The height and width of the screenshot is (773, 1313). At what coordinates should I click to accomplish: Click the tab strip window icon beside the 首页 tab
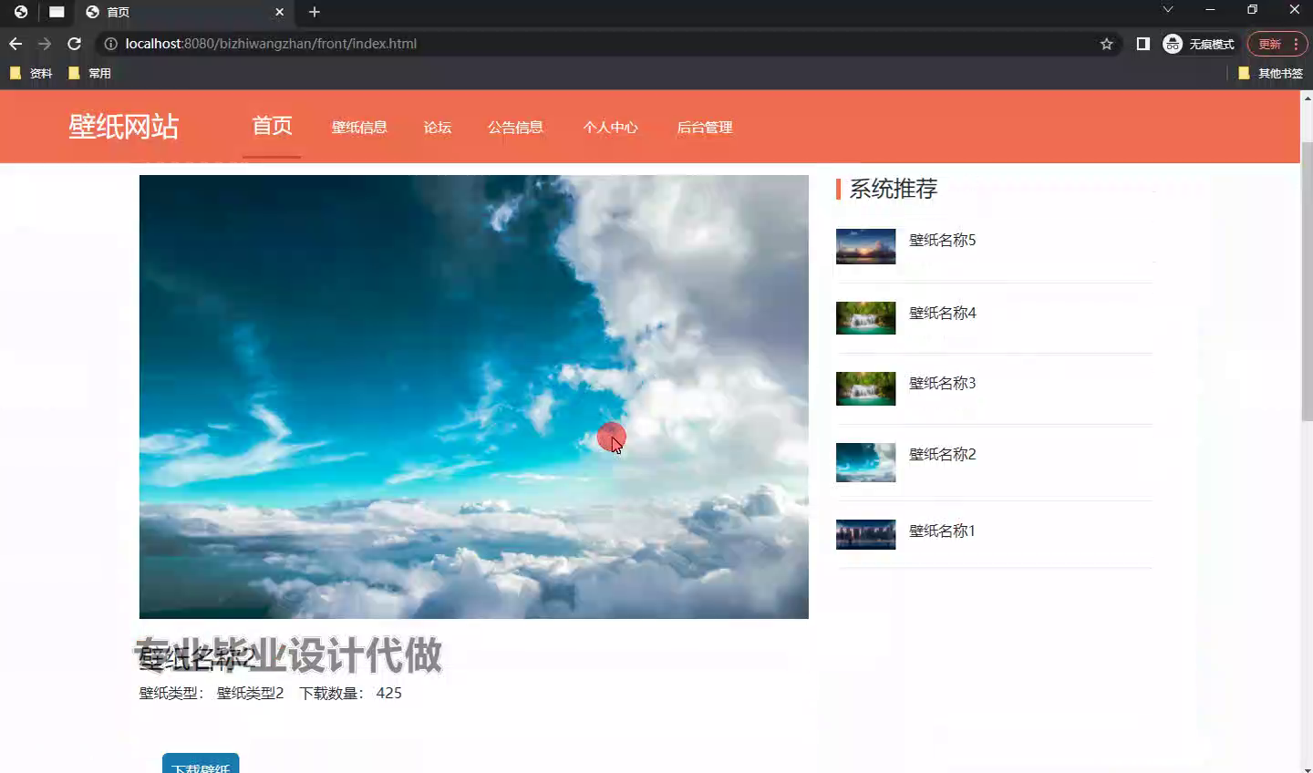57,12
